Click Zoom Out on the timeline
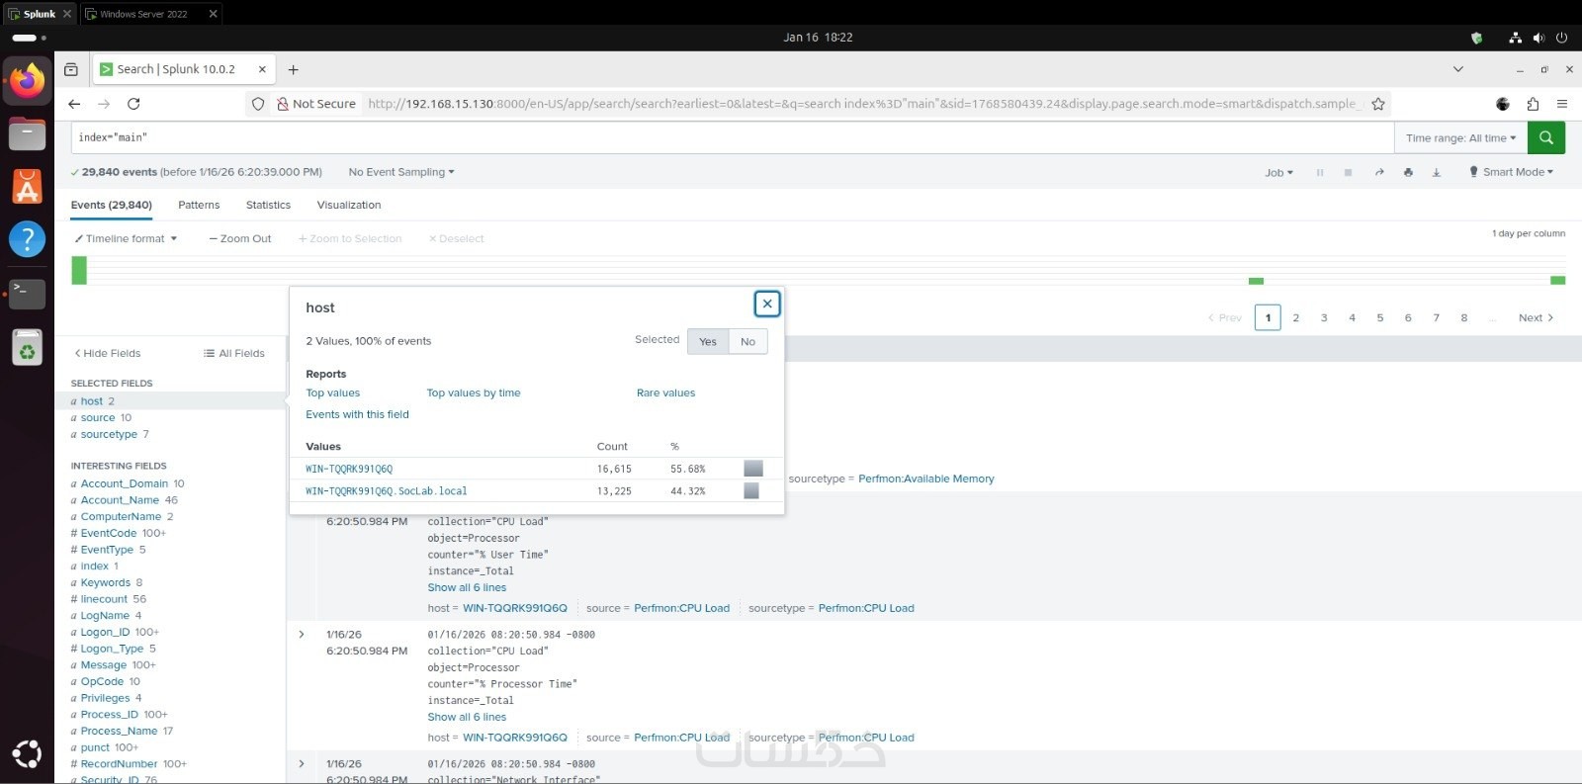Viewport: 1582px width, 784px height. pyautogui.click(x=240, y=238)
